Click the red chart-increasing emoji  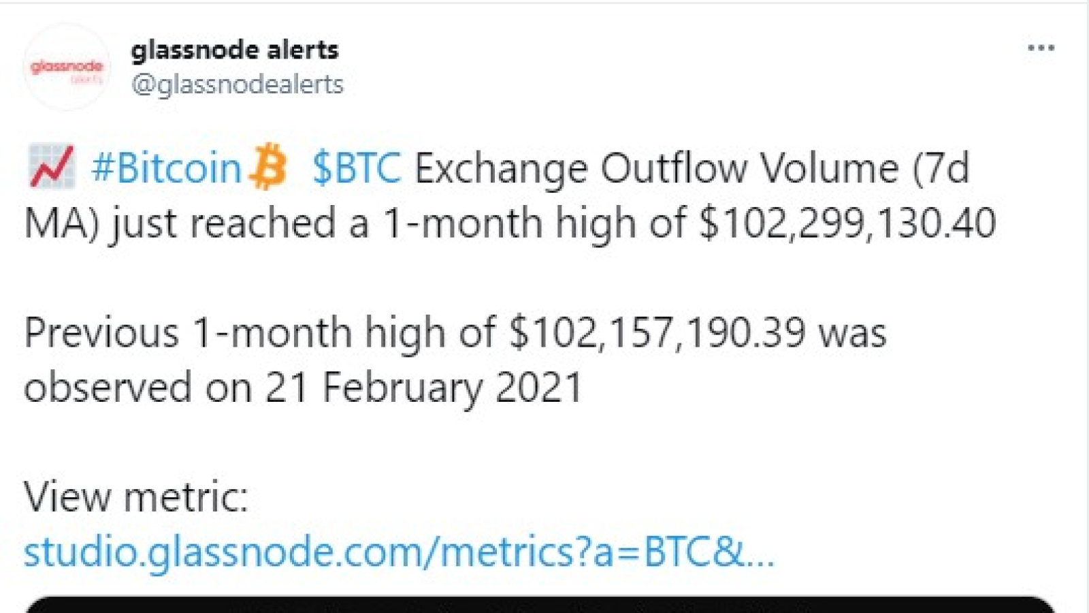52,166
